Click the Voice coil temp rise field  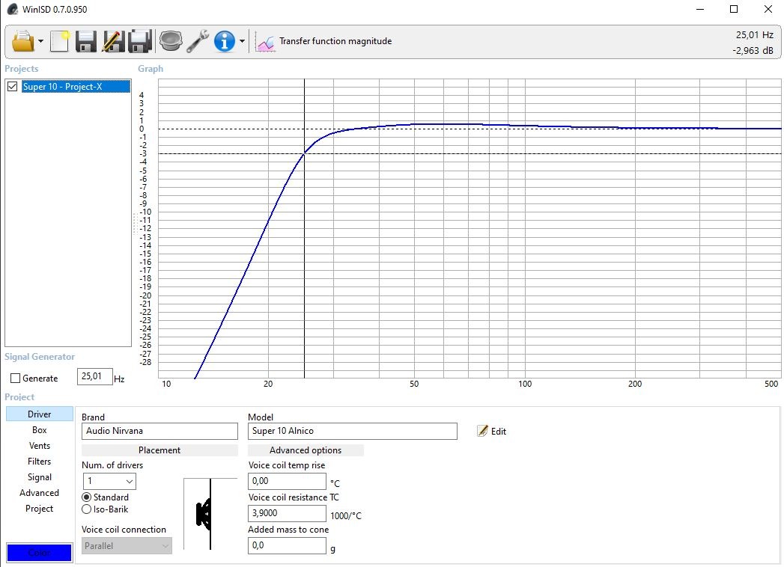(287, 481)
